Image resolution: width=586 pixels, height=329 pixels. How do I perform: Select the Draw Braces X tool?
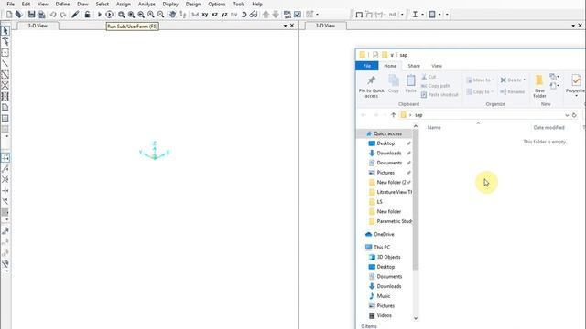click(5, 85)
